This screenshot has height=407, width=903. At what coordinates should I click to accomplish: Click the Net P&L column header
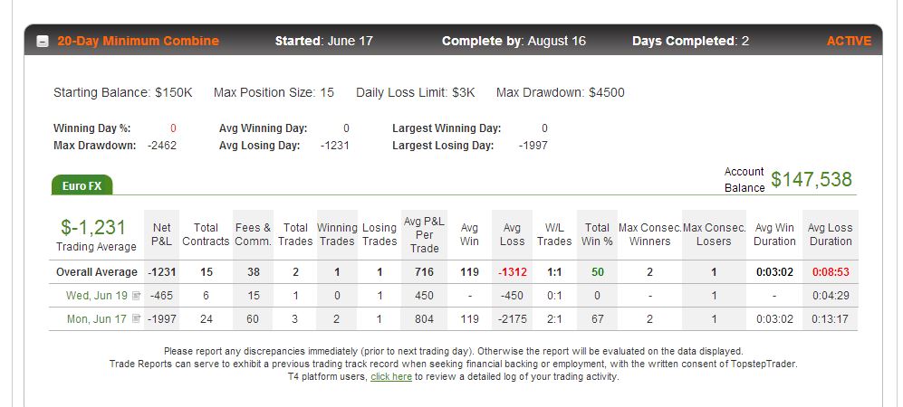pos(162,234)
